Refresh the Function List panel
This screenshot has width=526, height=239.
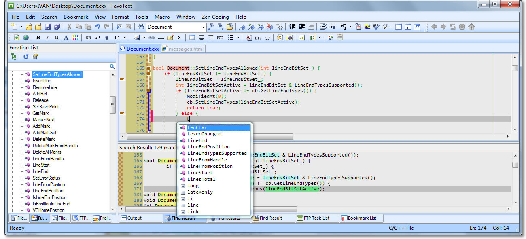point(26,57)
